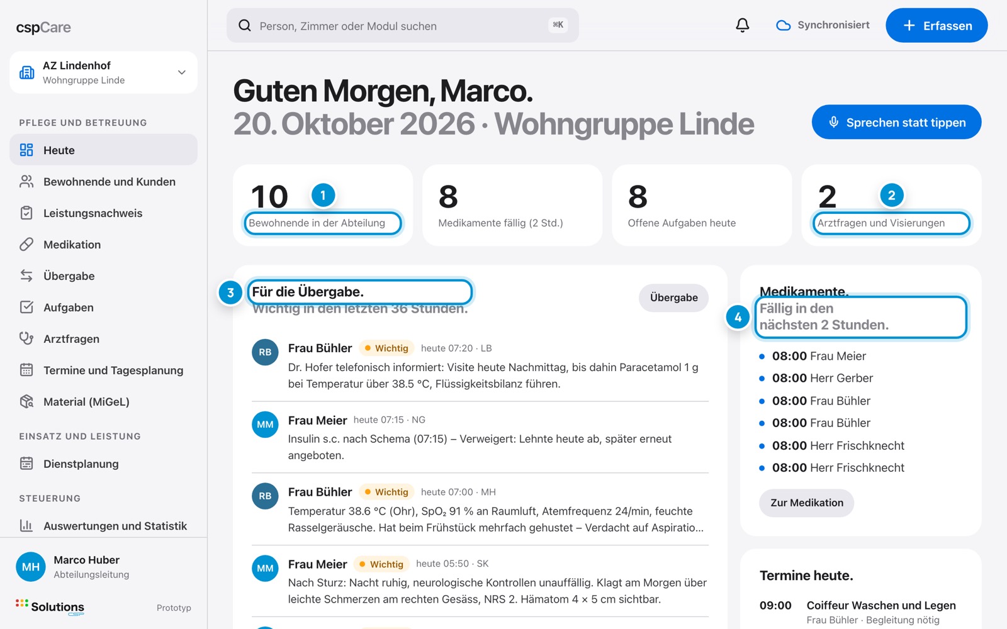The image size is (1007, 629).
Task: Open Frau Bühler's 07:20 handover entry
Action: tap(480, 365)
